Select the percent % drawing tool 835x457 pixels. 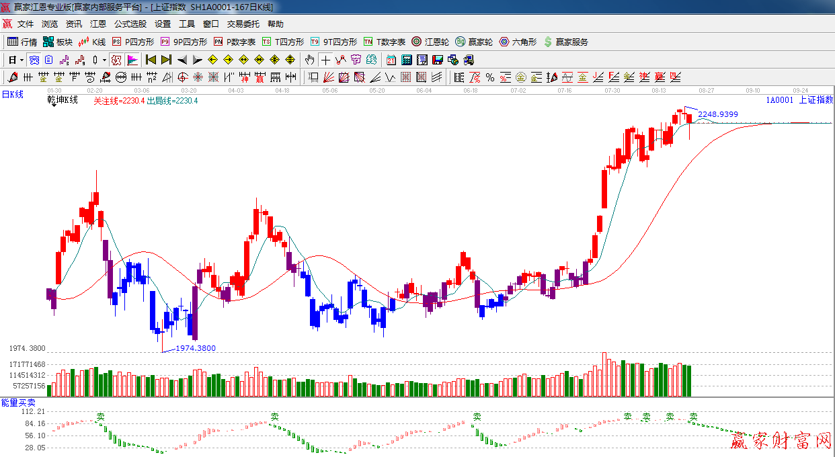pyautogui.click(x=490, y=77)
